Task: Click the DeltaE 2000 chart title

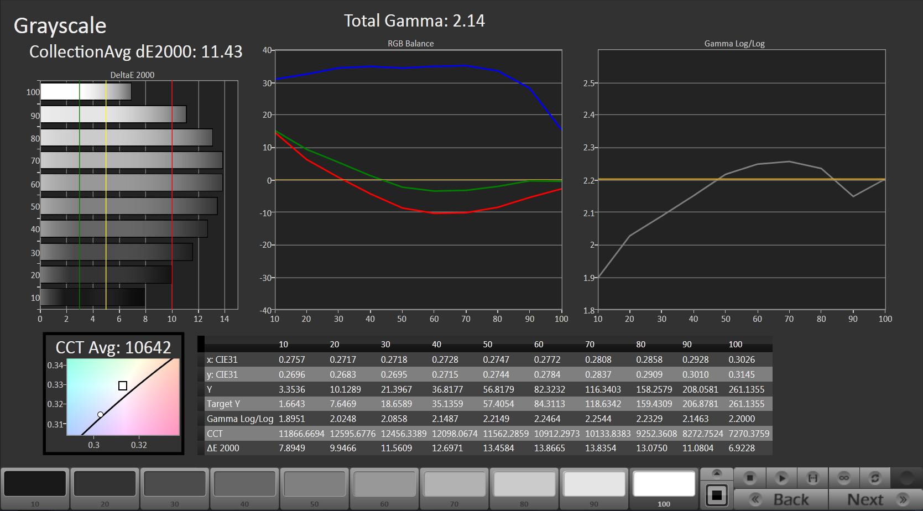Action: pos(133,75)
